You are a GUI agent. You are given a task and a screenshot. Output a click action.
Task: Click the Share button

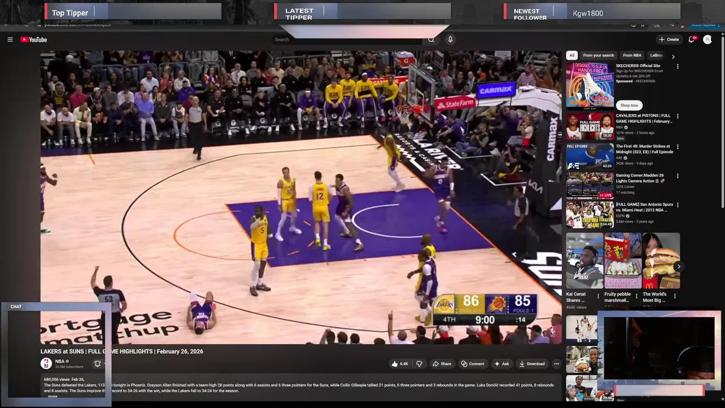(442, 364)
